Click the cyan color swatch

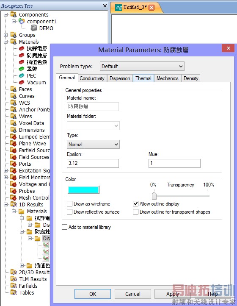[x=83, y=190]
